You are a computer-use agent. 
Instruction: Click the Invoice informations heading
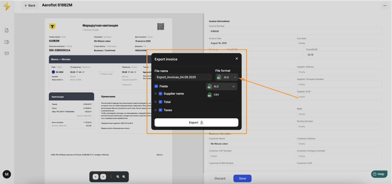tap(219, 21)
